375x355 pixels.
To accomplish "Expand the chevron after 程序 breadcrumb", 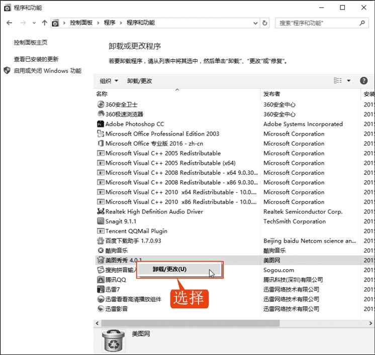I will [x=121, y=23].
